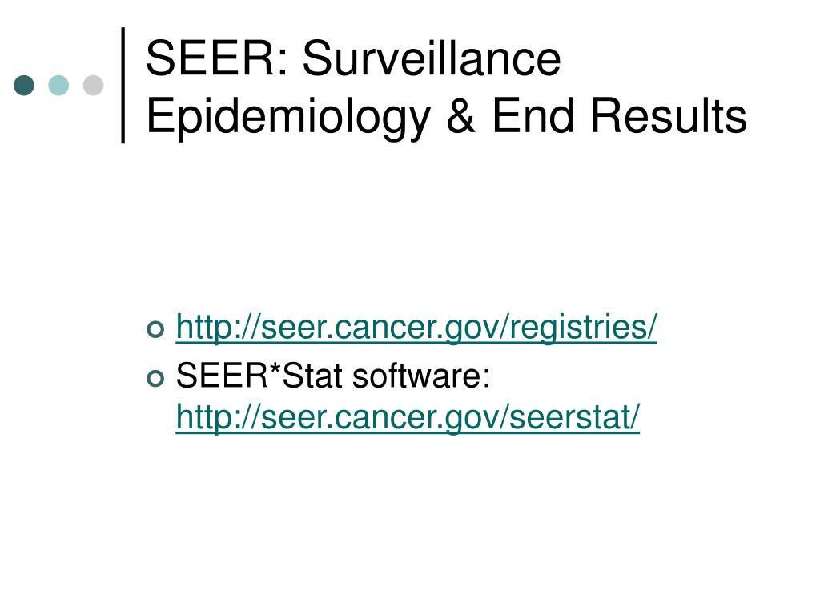Click the hollow bullet before registries link

point(156,329)
